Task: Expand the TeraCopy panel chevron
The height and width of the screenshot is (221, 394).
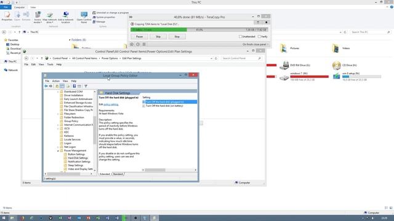Action: pos(131,17)
